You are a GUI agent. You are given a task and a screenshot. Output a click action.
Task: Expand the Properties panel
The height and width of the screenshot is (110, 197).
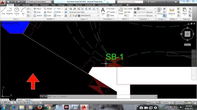[x=144, y=19]
